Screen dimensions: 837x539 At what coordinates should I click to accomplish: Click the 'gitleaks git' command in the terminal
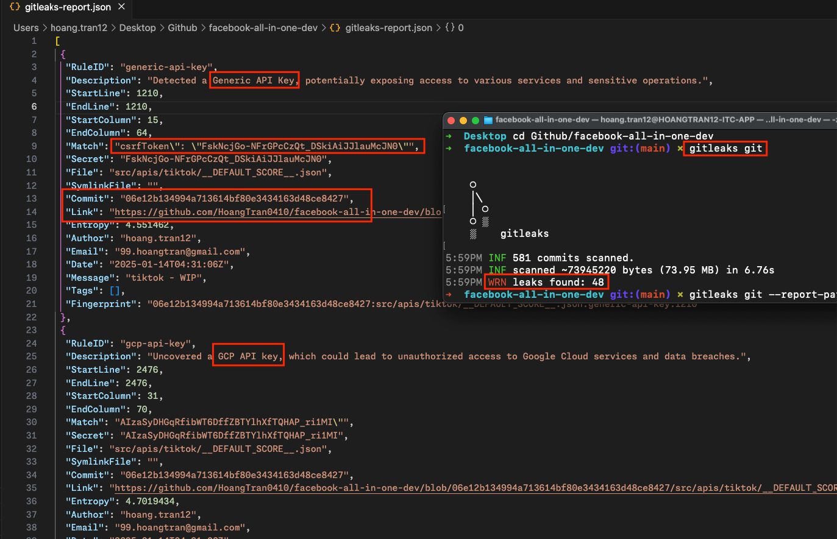(x=725, y=148)
